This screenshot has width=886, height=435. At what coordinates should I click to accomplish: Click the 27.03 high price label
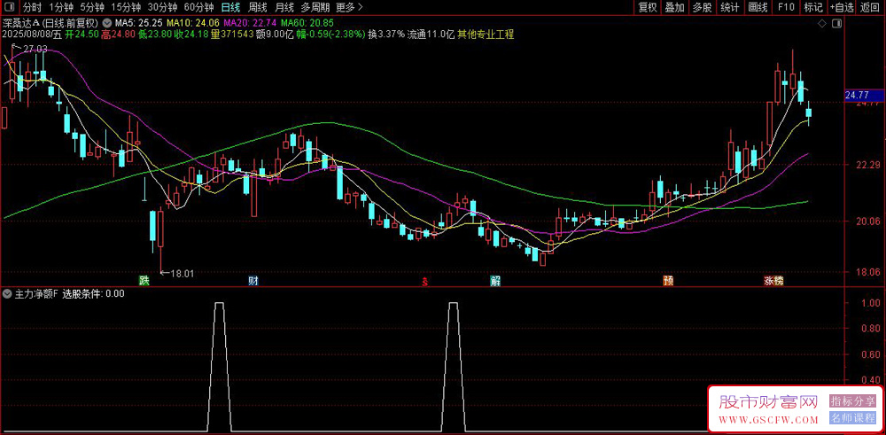pos(35,50)
